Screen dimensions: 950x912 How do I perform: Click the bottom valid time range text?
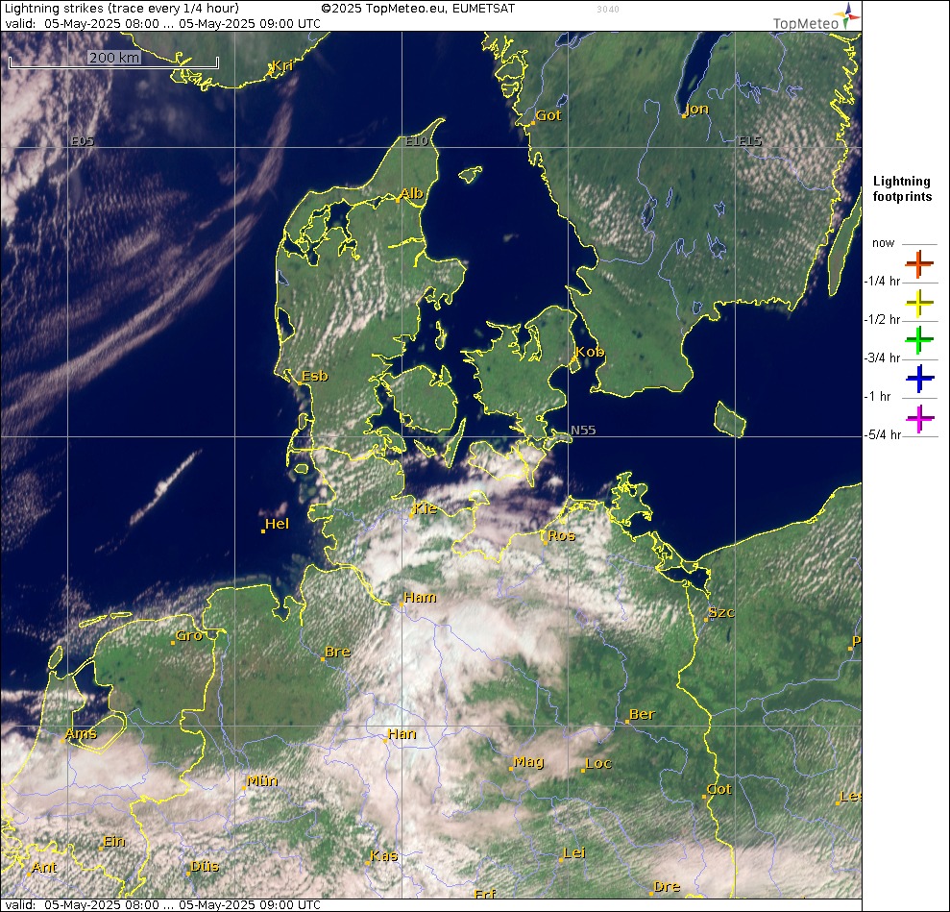coord(163,904)
